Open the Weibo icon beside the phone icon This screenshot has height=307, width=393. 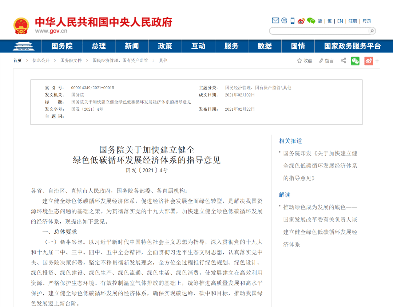pos(301,21)
